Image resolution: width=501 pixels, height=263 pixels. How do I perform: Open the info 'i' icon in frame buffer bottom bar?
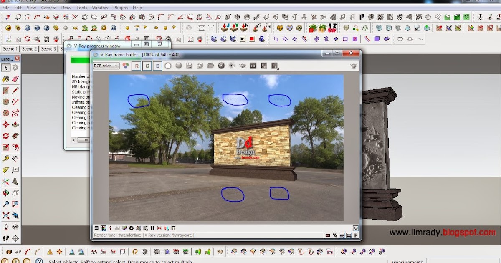click(x=110, y=228)
